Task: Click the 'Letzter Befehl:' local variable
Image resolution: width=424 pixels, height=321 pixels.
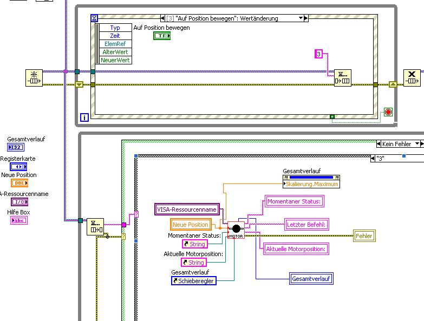Action: pos(306,225)
